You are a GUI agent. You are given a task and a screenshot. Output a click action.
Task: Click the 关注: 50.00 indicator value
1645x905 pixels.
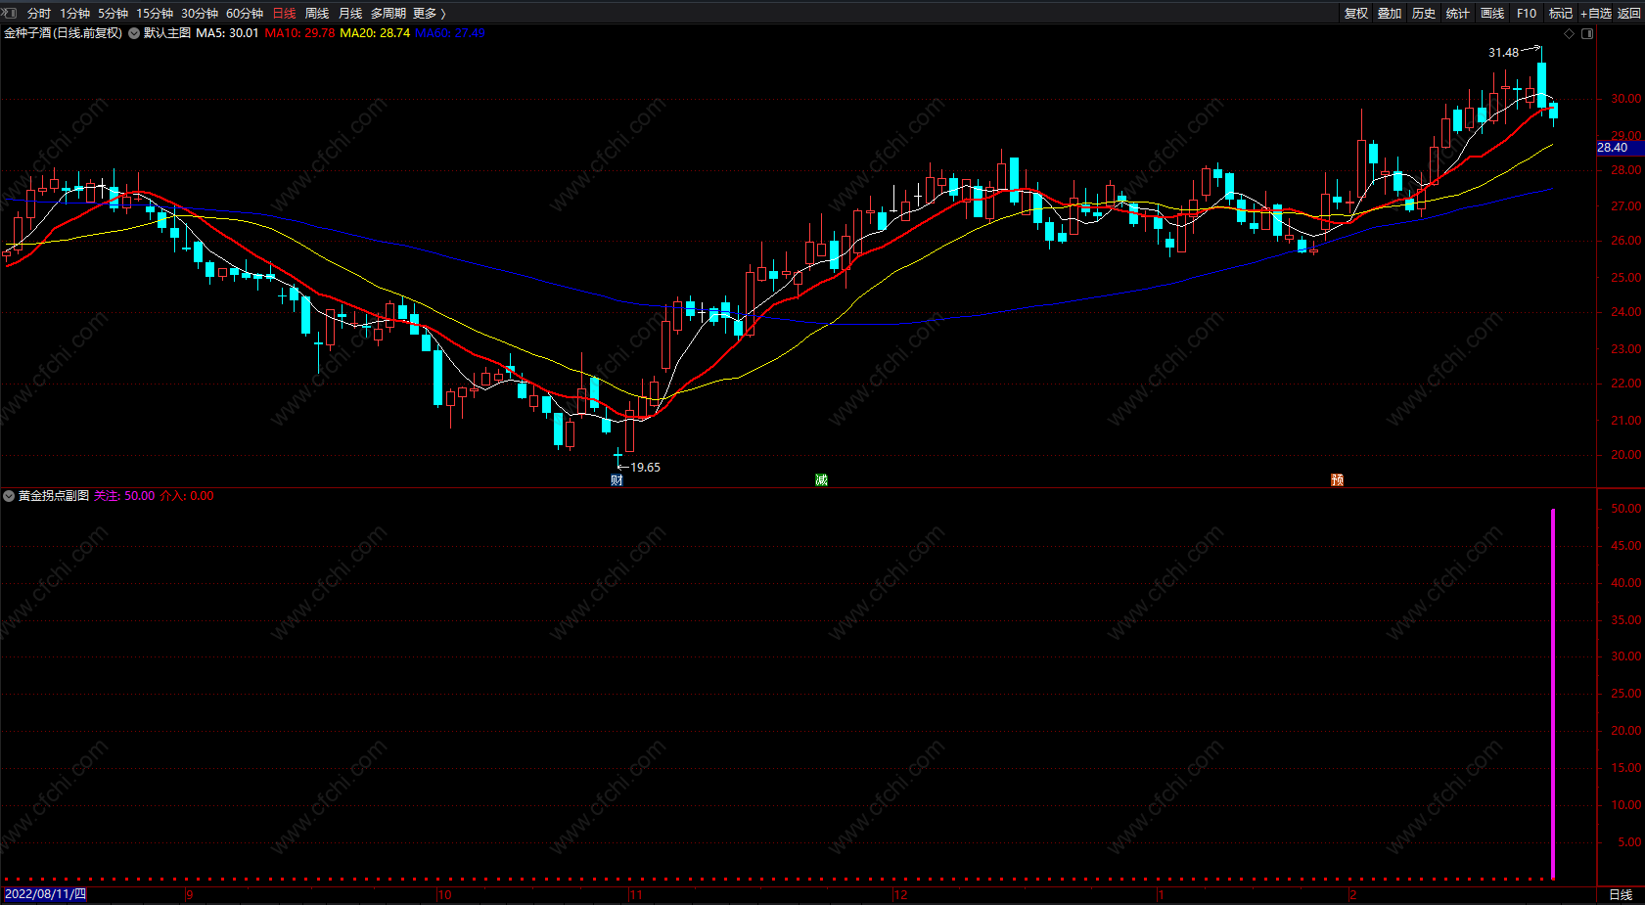coord(124,496)
